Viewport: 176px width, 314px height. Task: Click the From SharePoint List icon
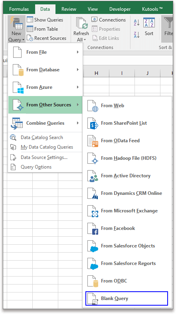pyautogui.click(x=93, y=124)
